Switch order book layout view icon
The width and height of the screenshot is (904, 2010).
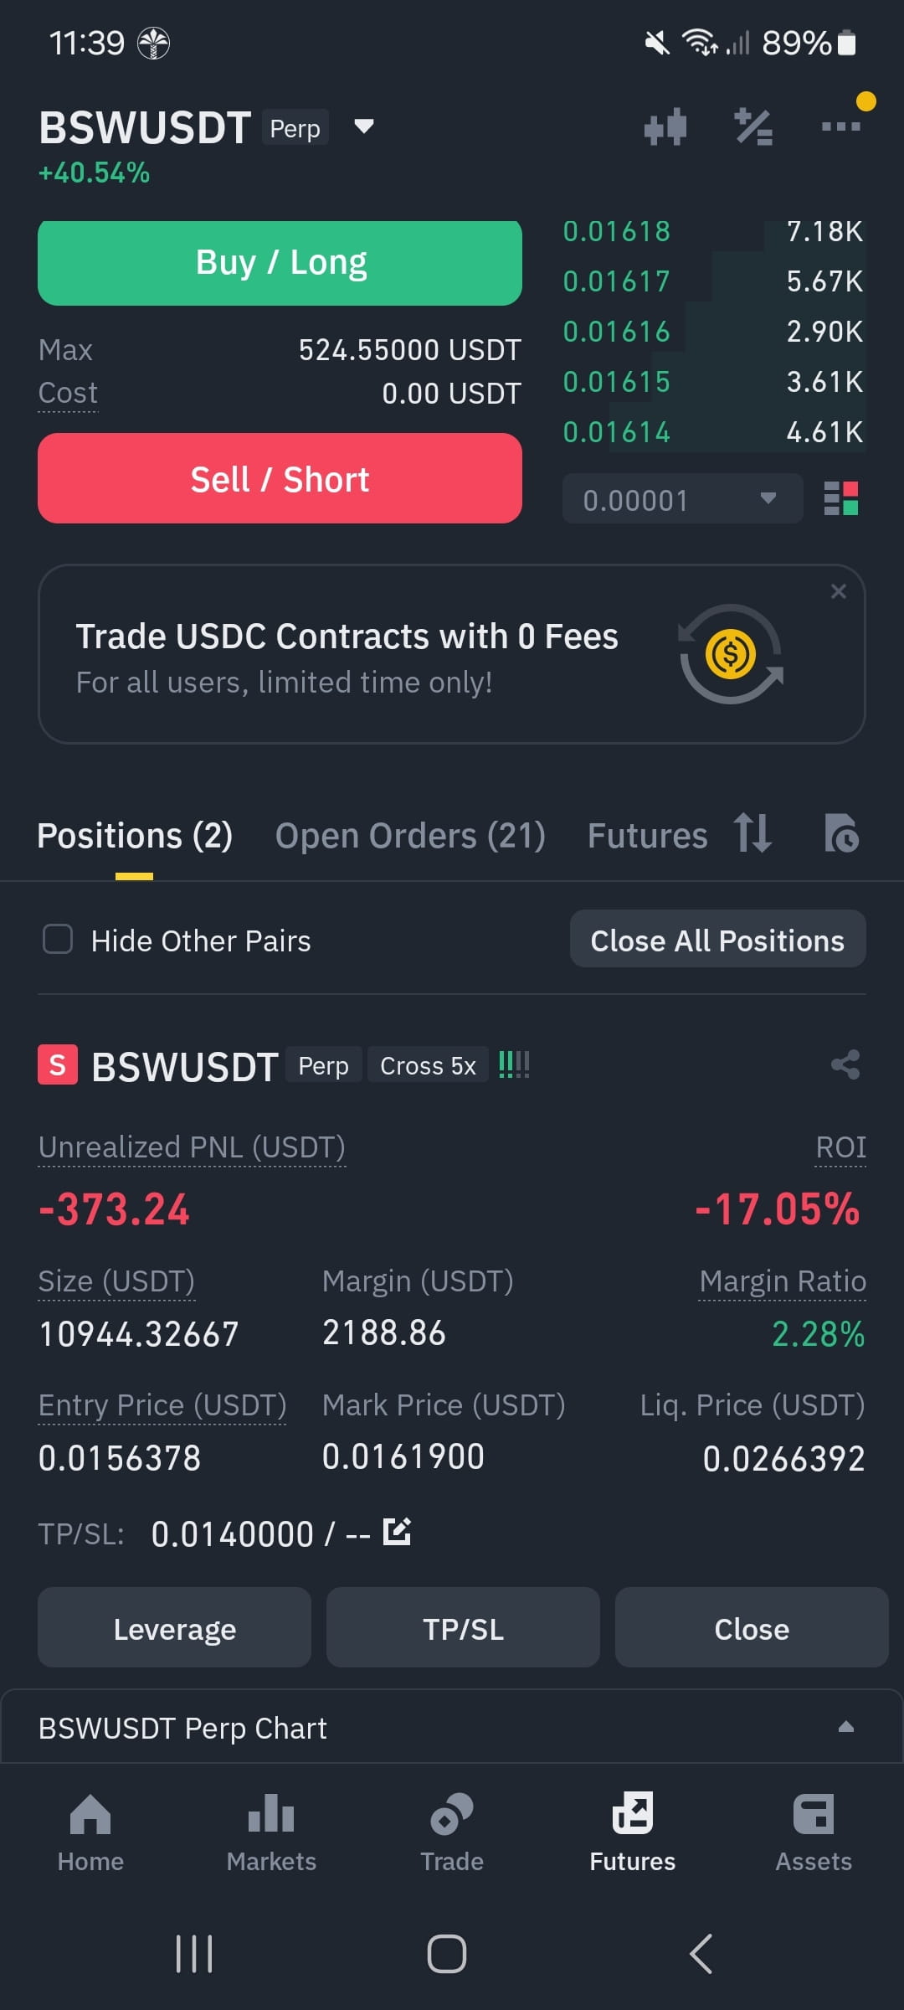pos(841,498)
